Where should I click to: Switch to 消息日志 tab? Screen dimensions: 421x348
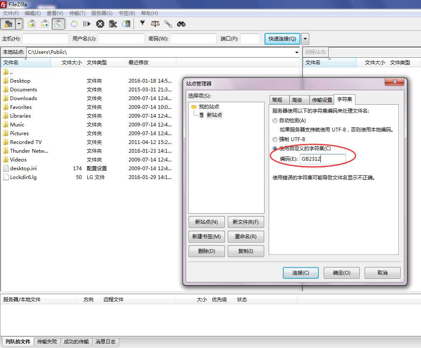[x=106, y=342]
